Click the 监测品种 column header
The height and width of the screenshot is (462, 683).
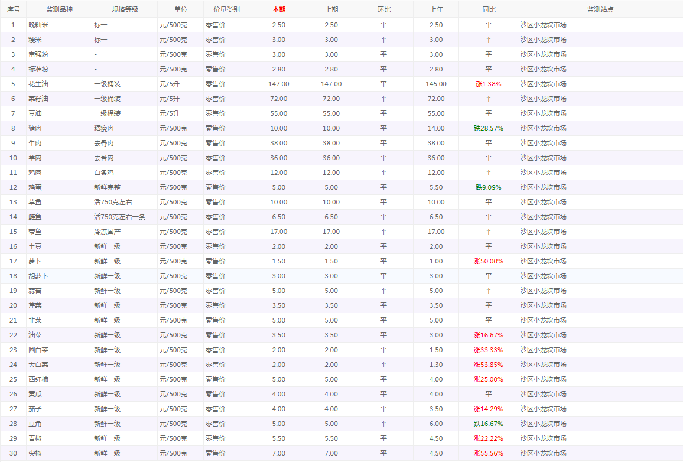(59, 9)
